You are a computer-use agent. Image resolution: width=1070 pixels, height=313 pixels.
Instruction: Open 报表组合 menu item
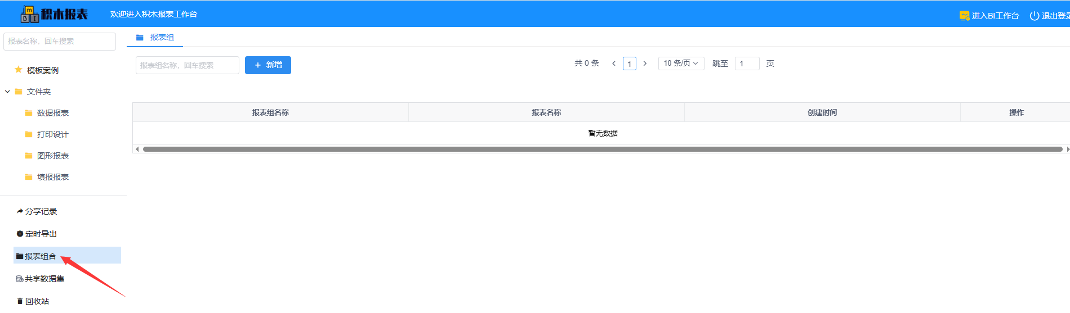coord(67,256)
